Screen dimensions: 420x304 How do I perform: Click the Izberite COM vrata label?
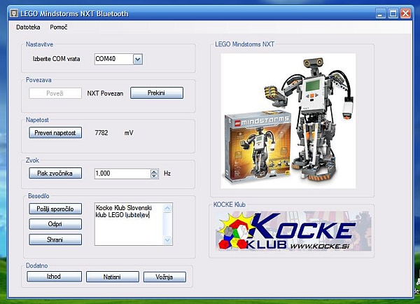[x=56, y=59]
